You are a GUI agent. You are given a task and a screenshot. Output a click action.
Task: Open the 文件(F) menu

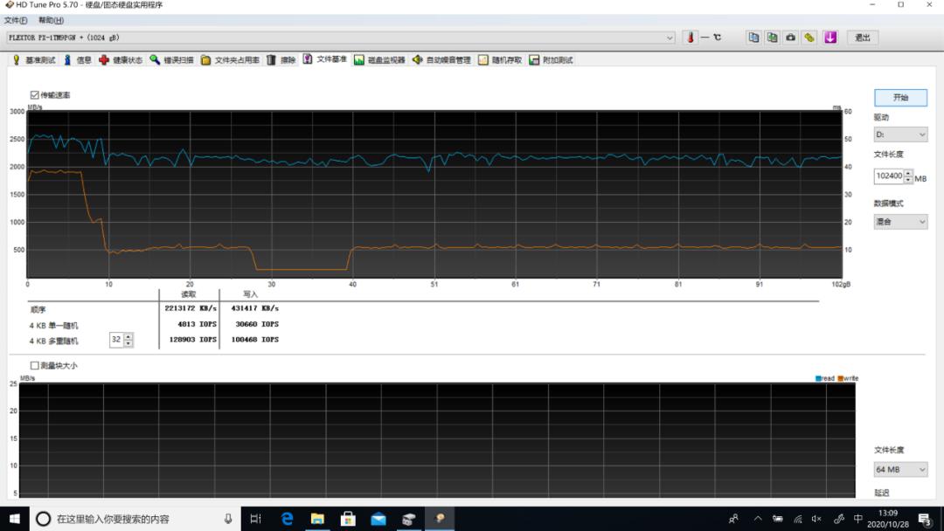coord(16,20)
